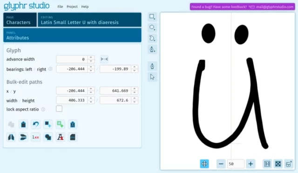Increase the left bearing value
The height and width of the screenshot is (173, 298).
[91, 67]
